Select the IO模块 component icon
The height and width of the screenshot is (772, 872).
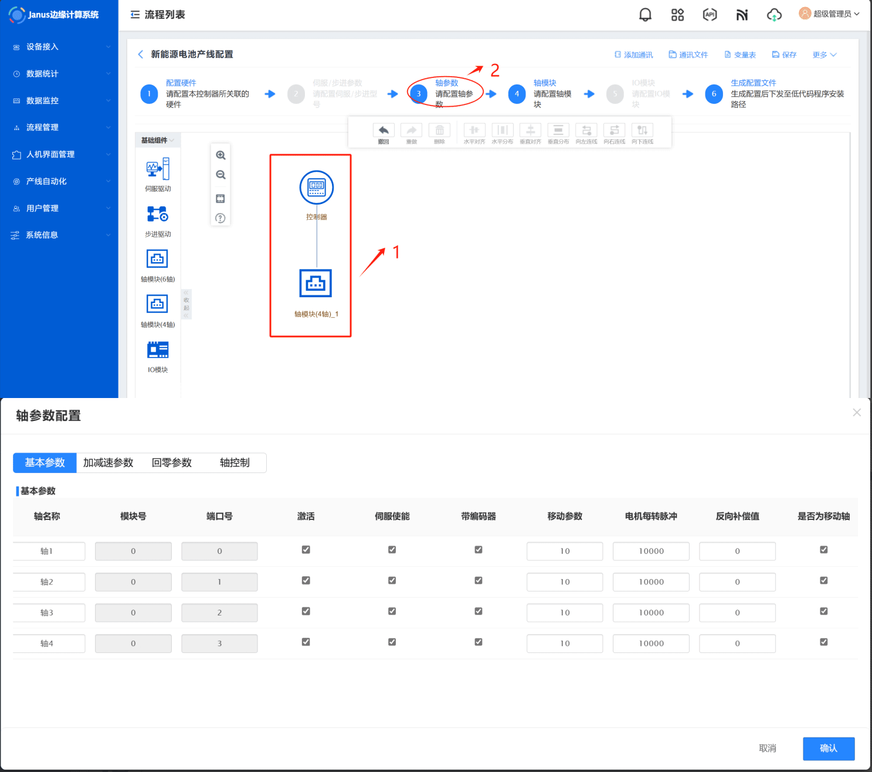coord(158,350)
